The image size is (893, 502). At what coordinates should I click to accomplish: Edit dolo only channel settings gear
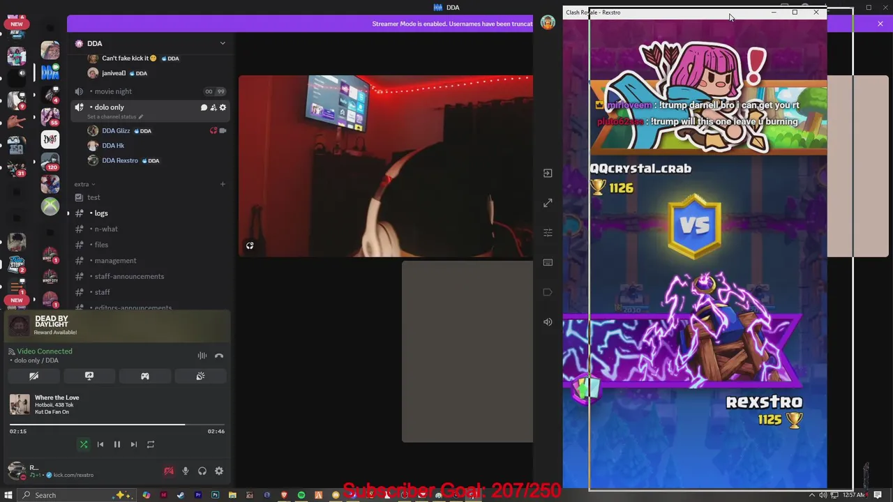click(223, 107)
